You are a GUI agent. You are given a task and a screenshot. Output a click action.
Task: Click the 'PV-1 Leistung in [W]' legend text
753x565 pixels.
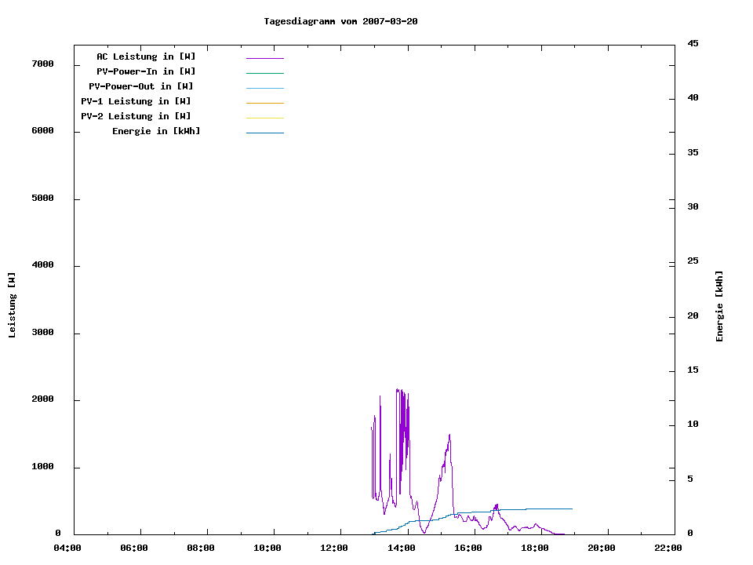click(x=136, y=101)
